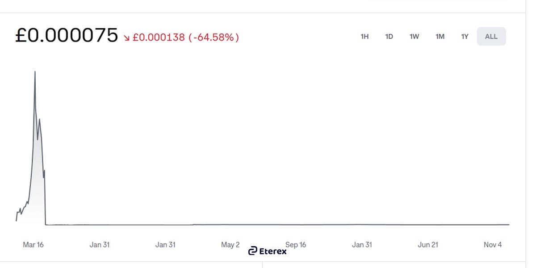Screen dimensions: 536x268
Task: Switch to 1Y chart view
Action: 465,37
